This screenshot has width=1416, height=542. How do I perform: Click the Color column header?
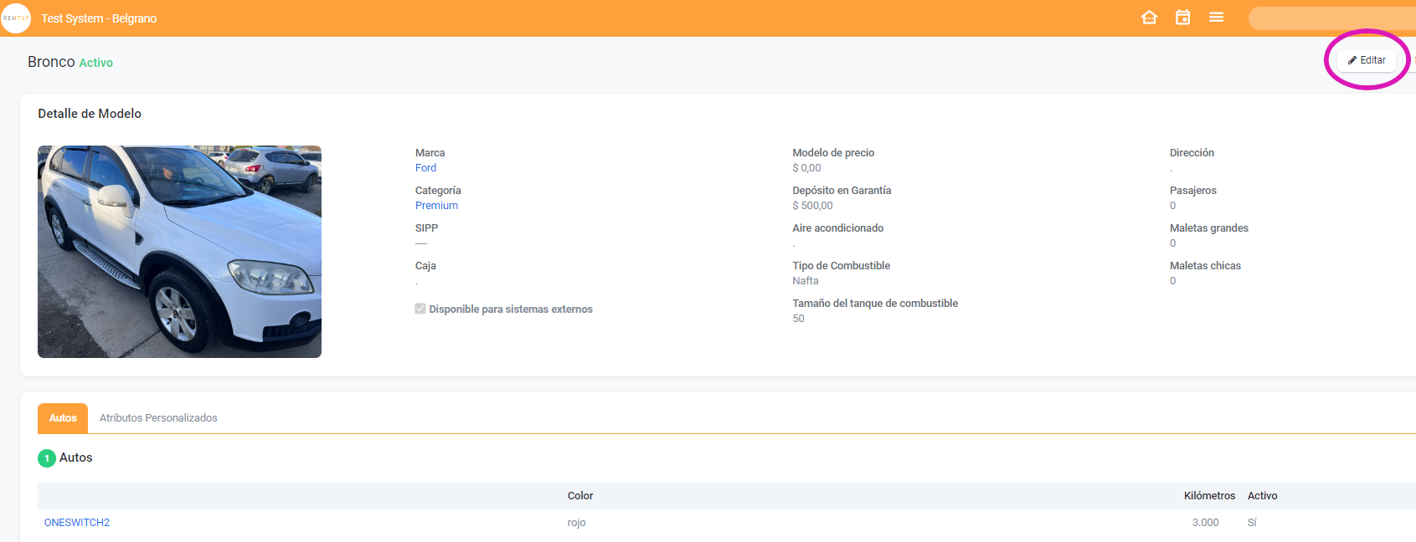click(580, 496)
